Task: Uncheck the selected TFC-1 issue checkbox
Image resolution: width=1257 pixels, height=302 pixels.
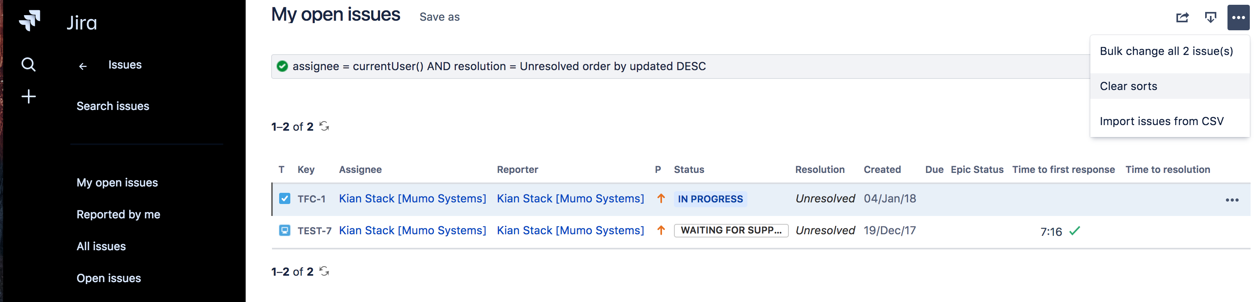Action: pos(284,198)
